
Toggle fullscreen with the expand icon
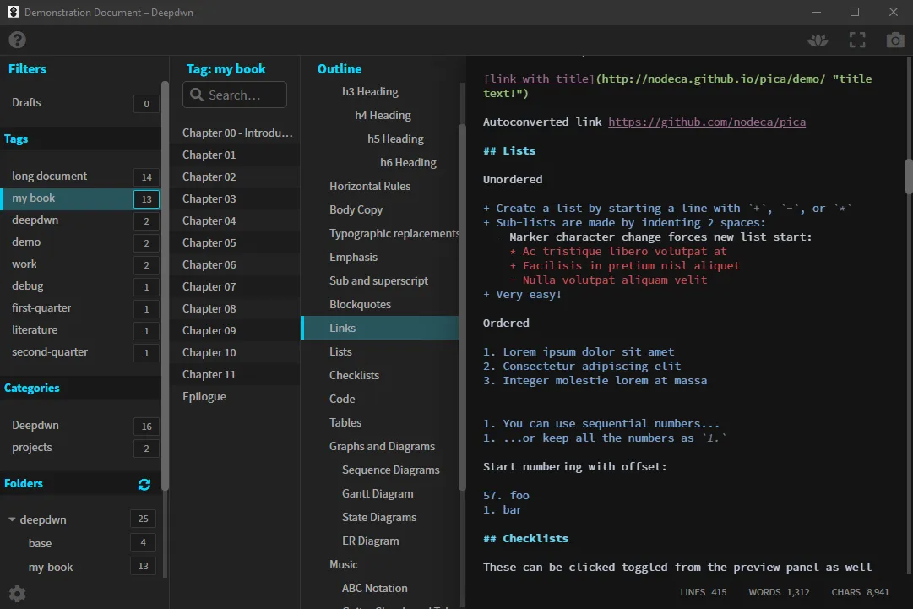click(x=856, y=39)
